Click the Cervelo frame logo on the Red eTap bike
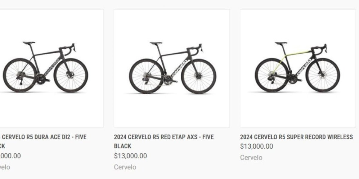Viewport: 359px width, 179px height. tap(179, 68)
